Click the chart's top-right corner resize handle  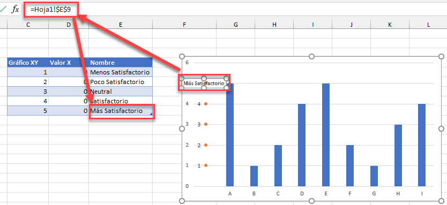(x=441, y=57)
